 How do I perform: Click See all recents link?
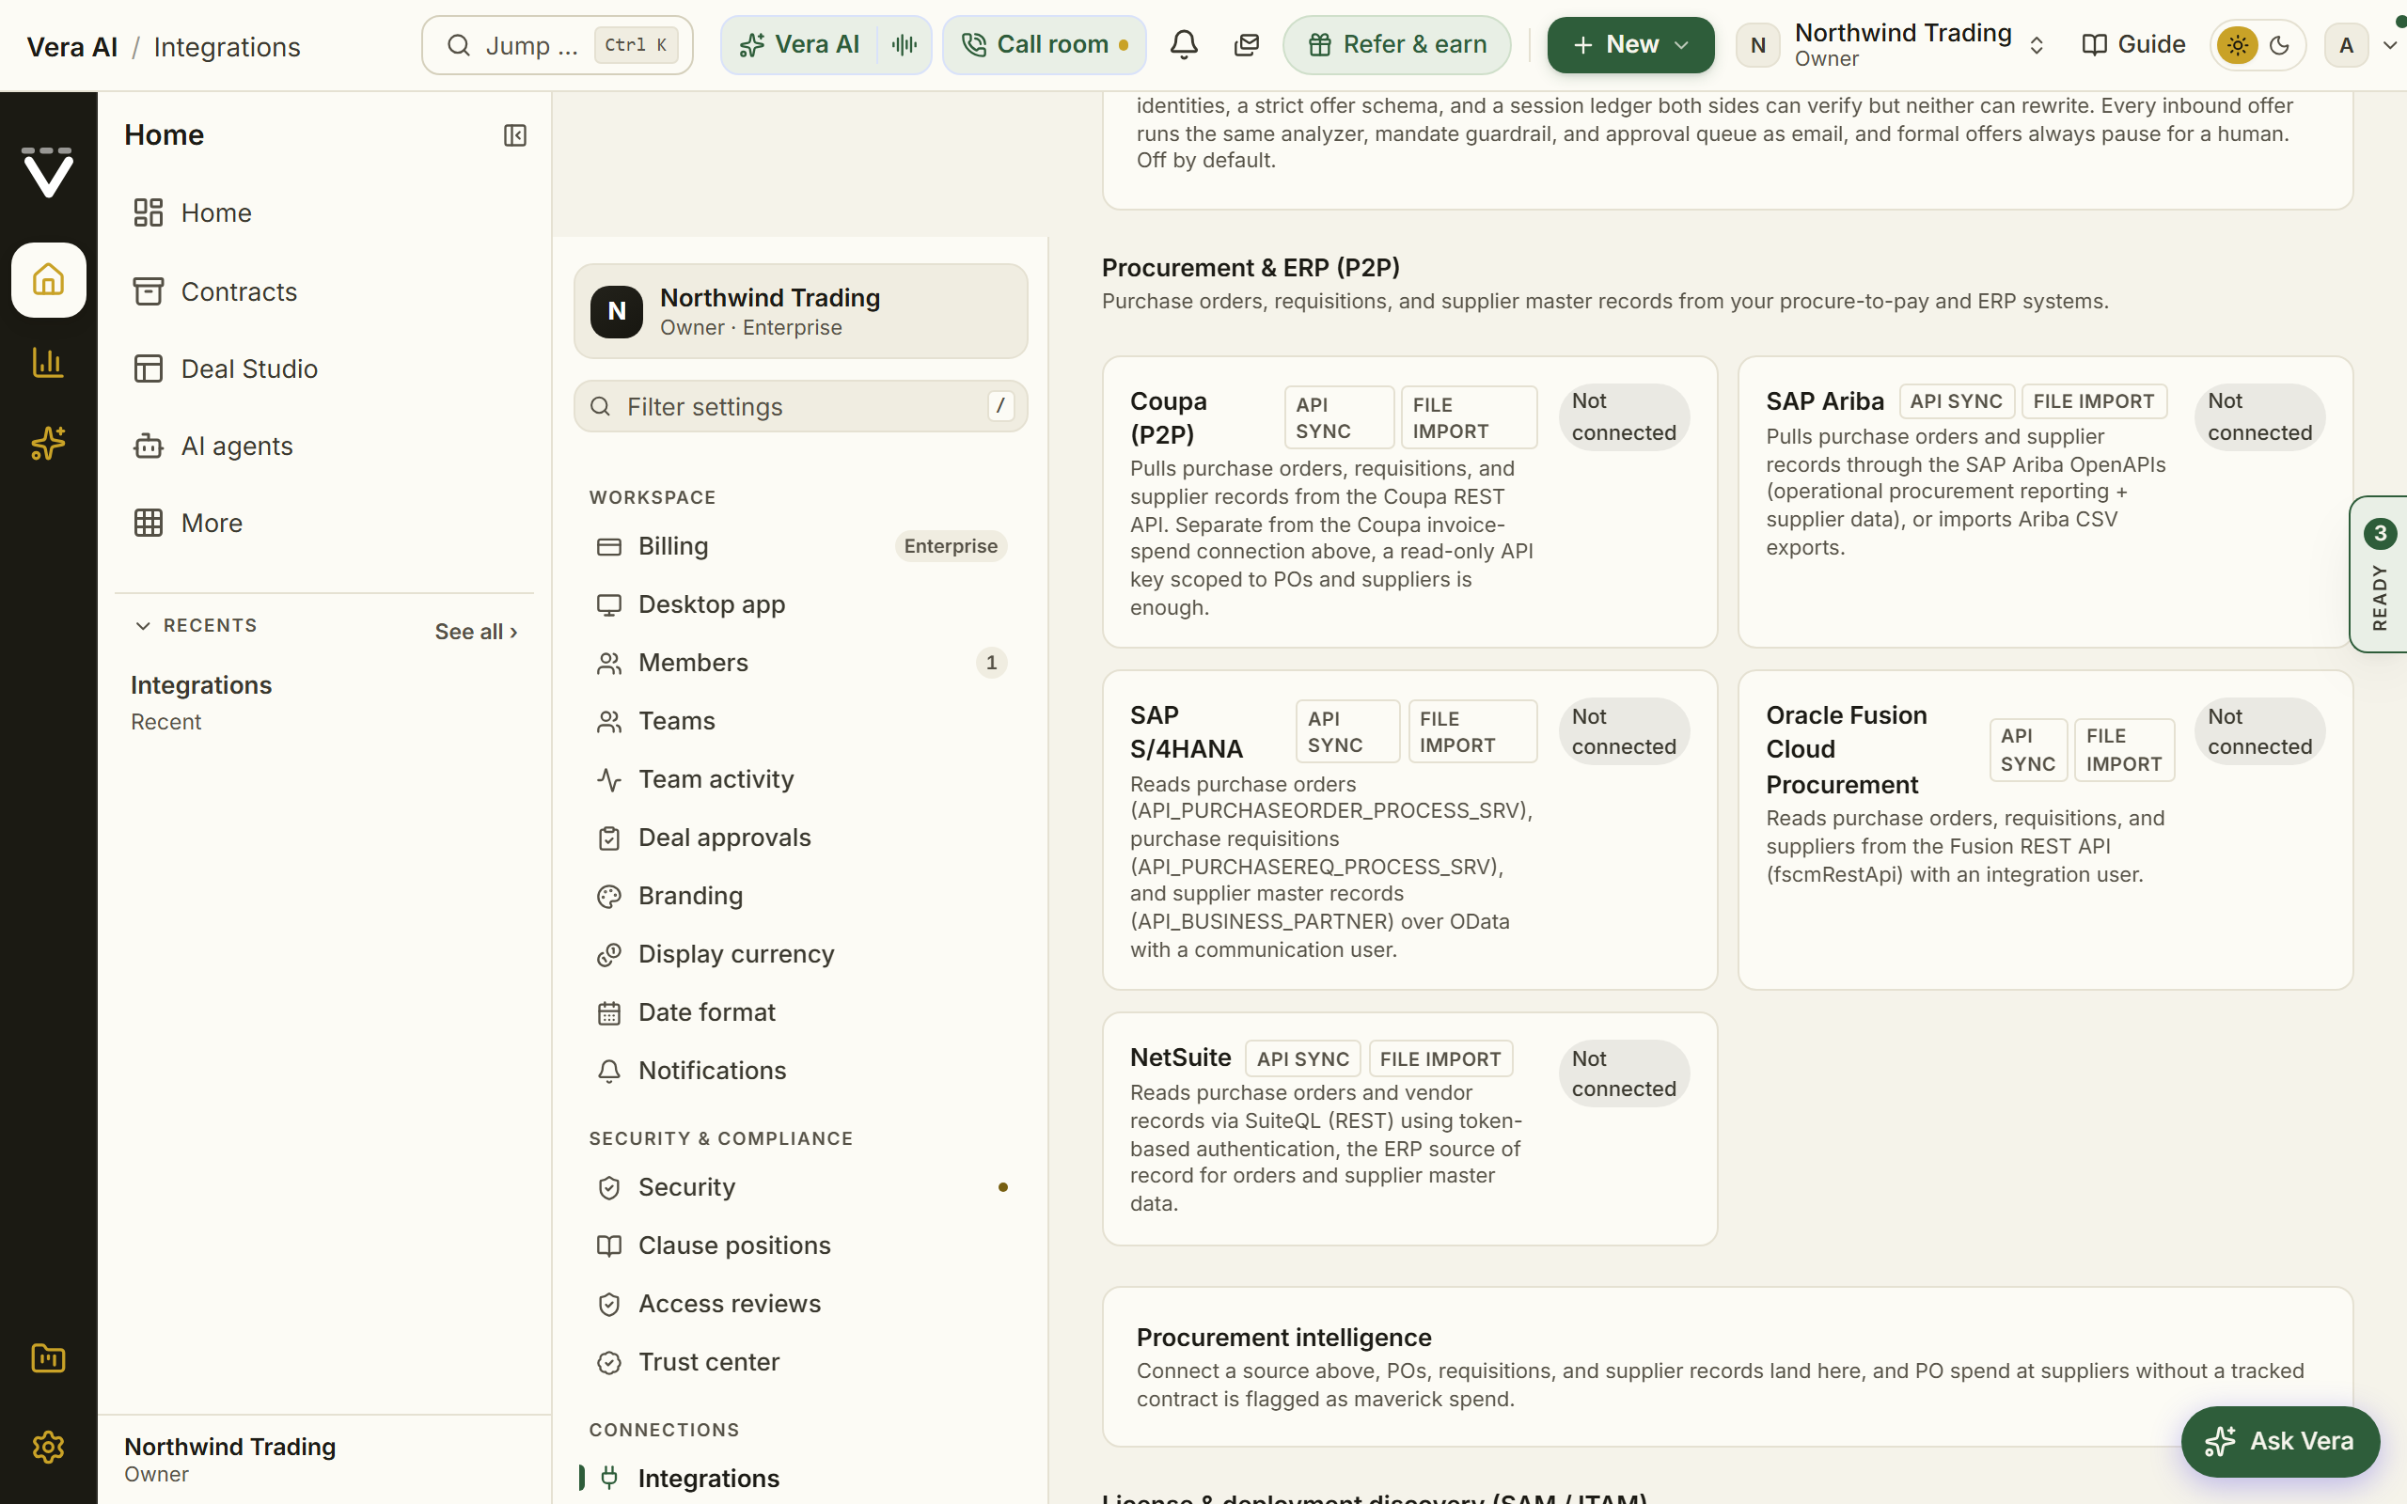coord(476,632)
